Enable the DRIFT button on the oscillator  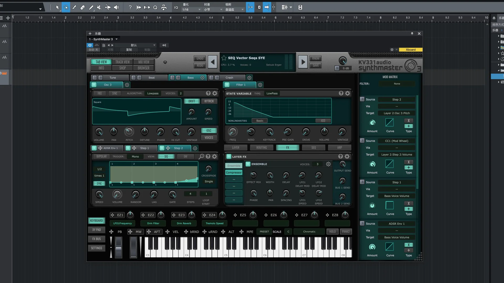pos(192,101)
